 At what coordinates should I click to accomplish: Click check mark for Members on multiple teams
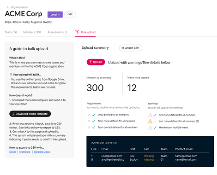155,128
